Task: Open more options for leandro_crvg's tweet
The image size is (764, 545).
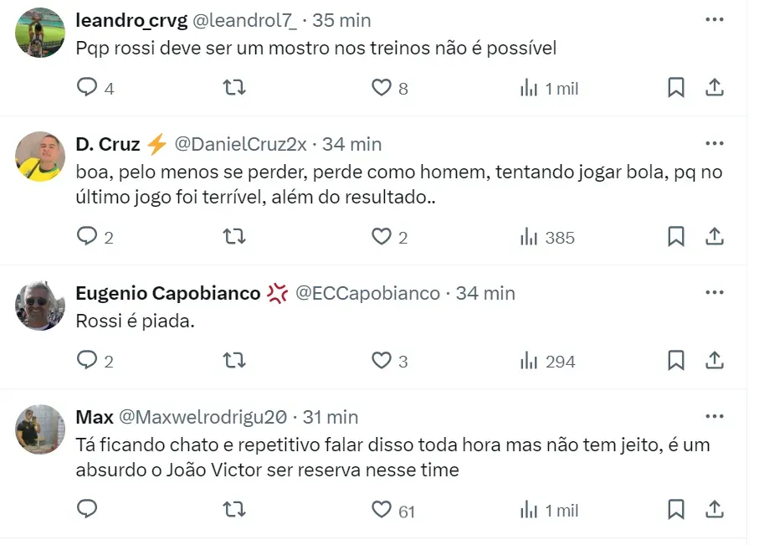Action: (714, 19)
